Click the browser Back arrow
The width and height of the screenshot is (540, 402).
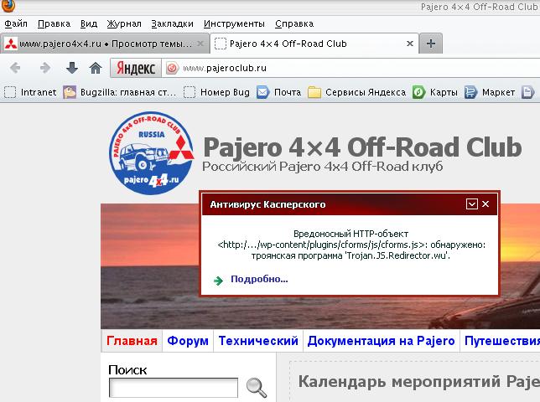click(x=16, y=68)
